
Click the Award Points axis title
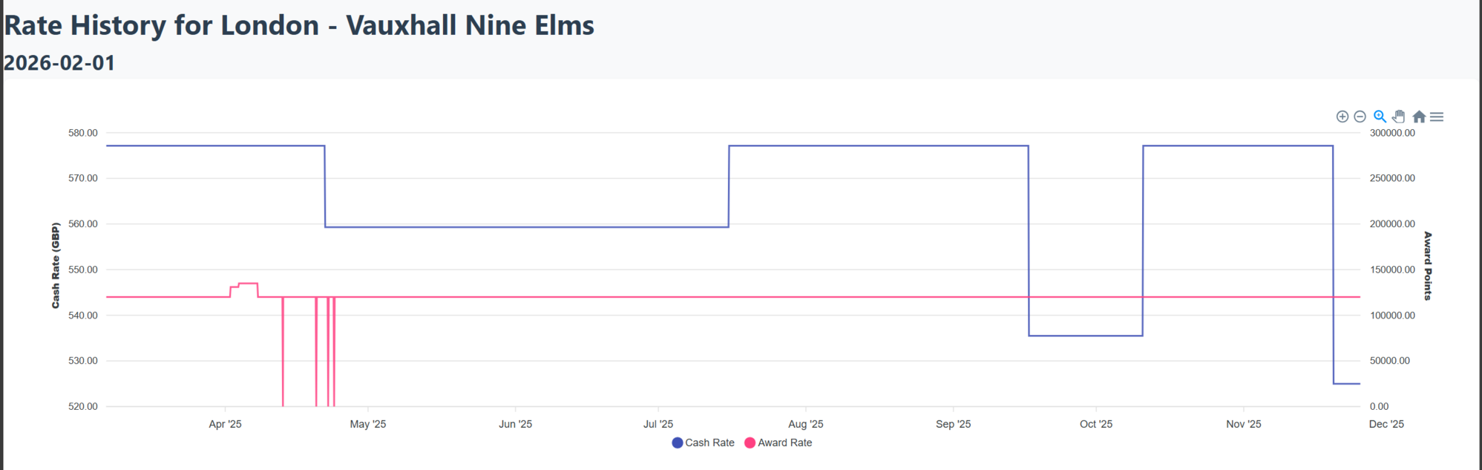coord(1428,266)
